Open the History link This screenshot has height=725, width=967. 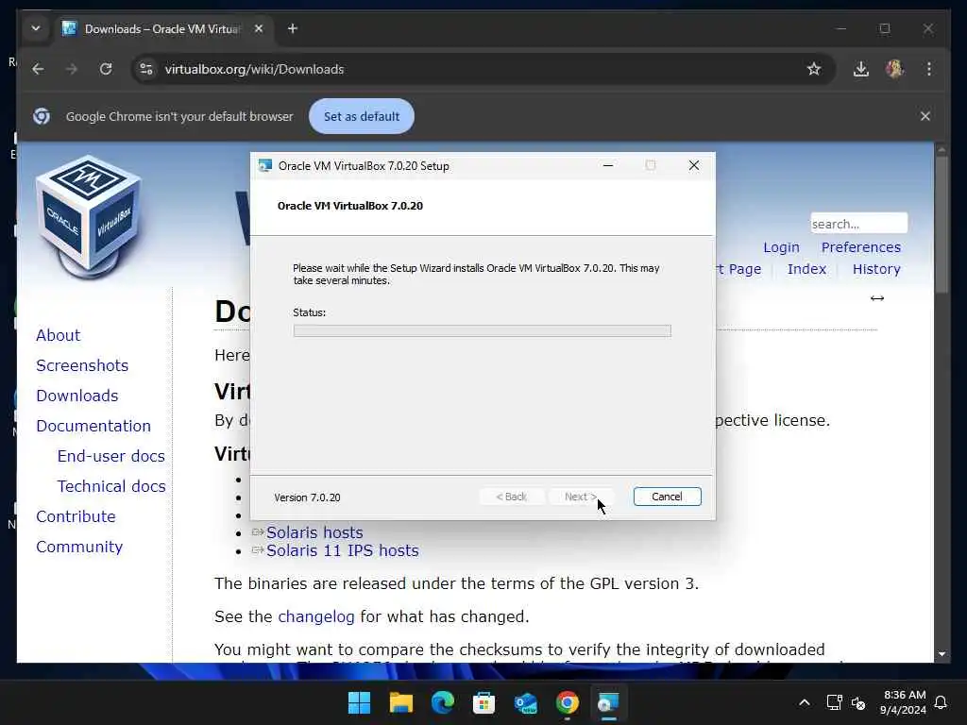(x=876, y=269)
